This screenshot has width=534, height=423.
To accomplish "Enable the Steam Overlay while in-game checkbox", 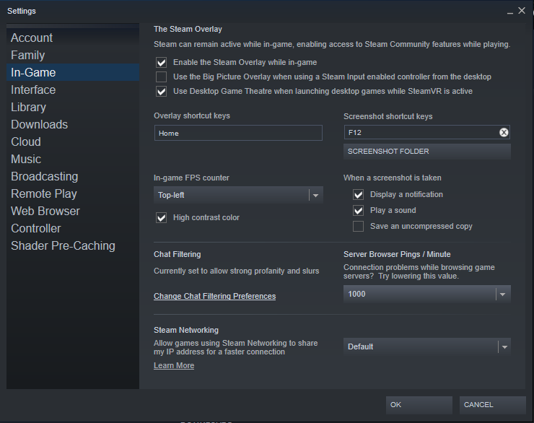I will coord(161,62).
